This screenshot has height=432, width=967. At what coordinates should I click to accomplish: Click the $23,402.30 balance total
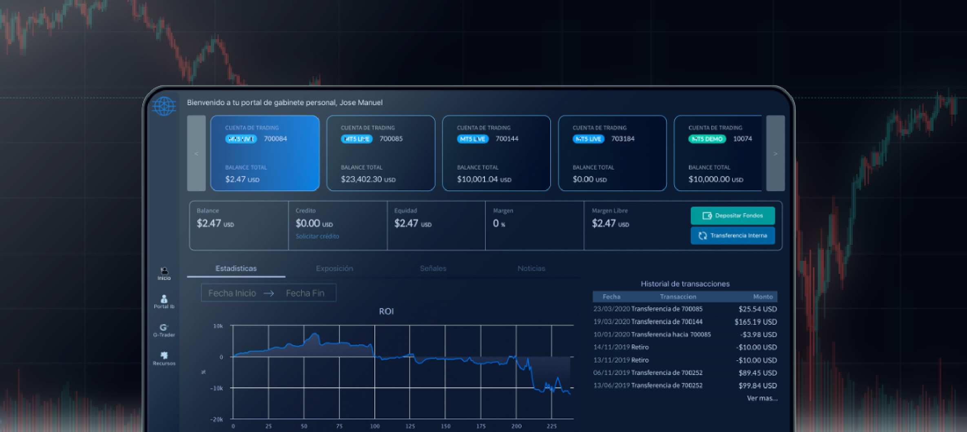click(368, 179)
